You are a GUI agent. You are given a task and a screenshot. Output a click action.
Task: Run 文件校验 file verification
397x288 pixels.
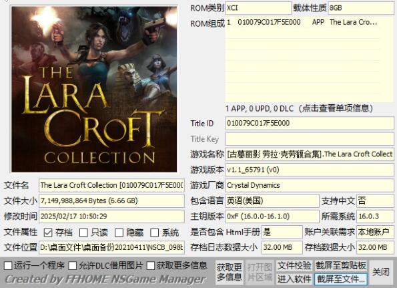[x=294, y=265]
